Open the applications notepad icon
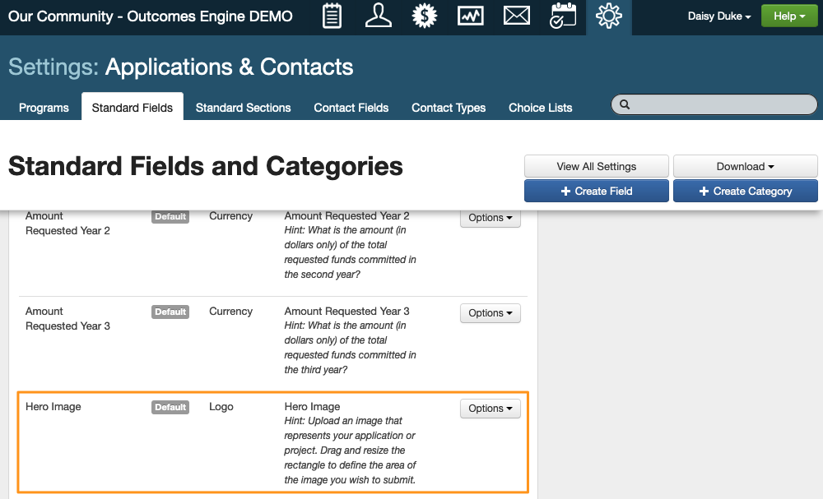This screenshot has width=823, height=499. [x=332, y=16]
